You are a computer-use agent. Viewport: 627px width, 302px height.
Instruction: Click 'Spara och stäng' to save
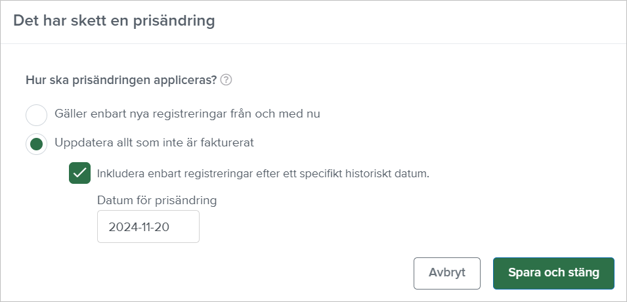[x=553, y=273]
